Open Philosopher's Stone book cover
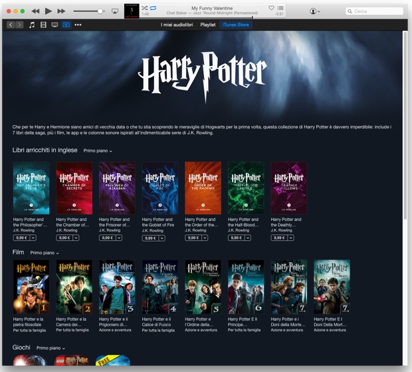This screenshot has height=372, width=412. tap(31, 188)
